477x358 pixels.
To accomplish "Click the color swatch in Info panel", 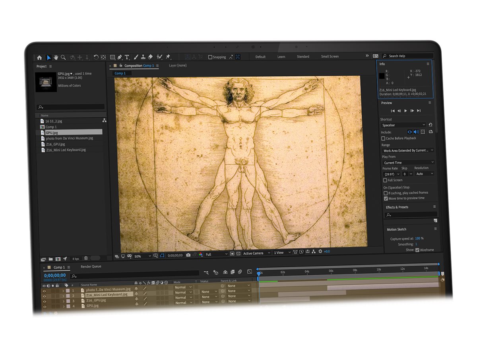I will pos(382,76).
